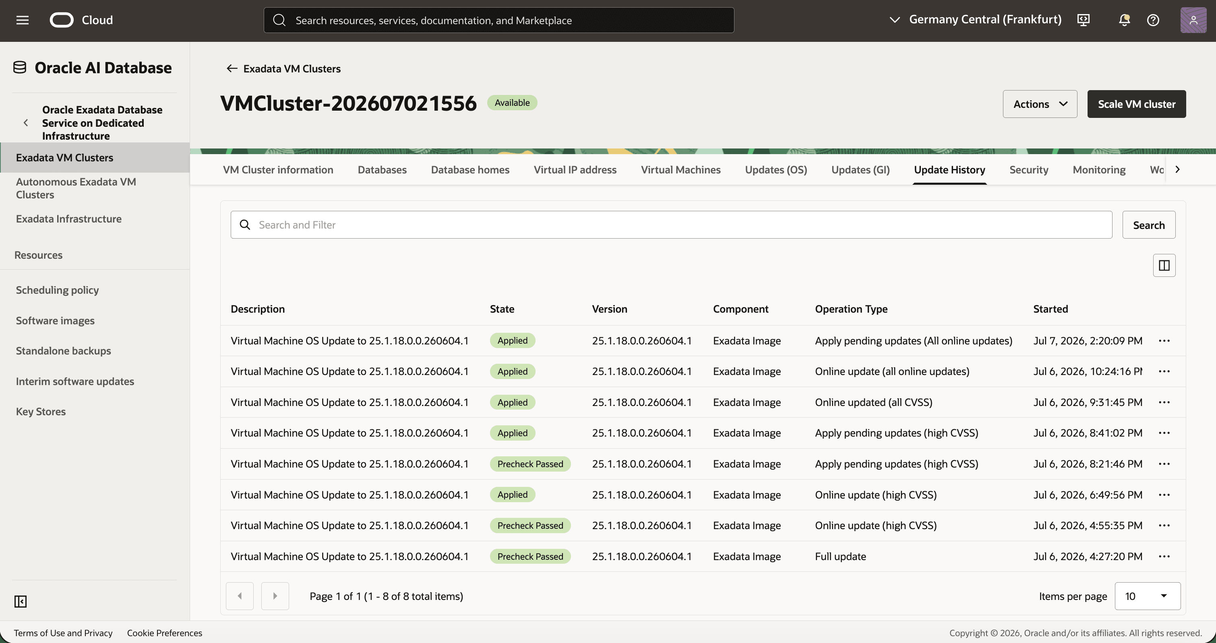Click "Online updated (all CVSS)" operation type cell
This screenshot has width=1216, height=643.
[x=873, y=402]
